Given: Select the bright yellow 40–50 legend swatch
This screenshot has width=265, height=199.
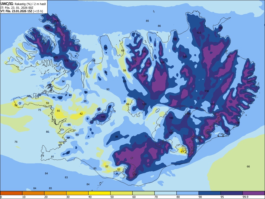Looking at the screenshot, I should (99, 193).
